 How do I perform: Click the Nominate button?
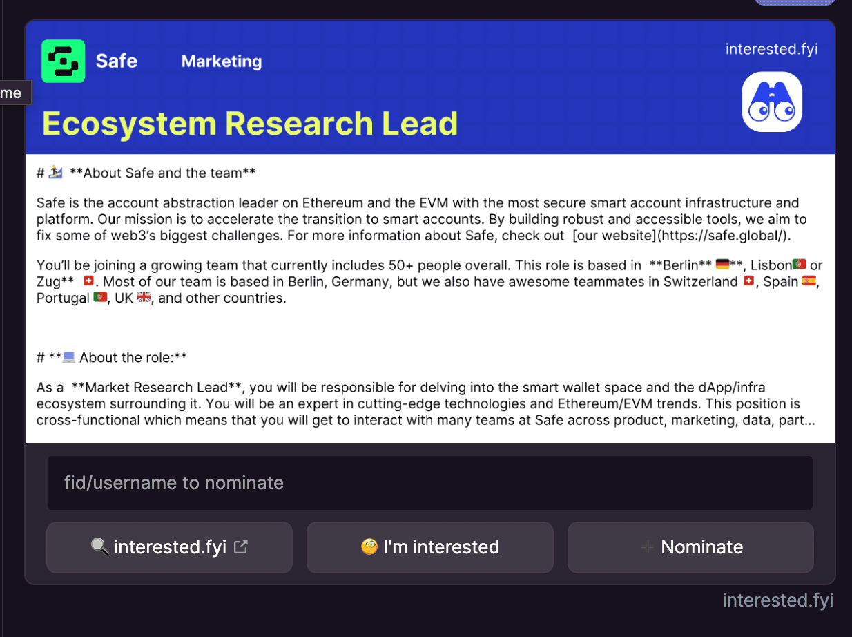pos(690,547)
